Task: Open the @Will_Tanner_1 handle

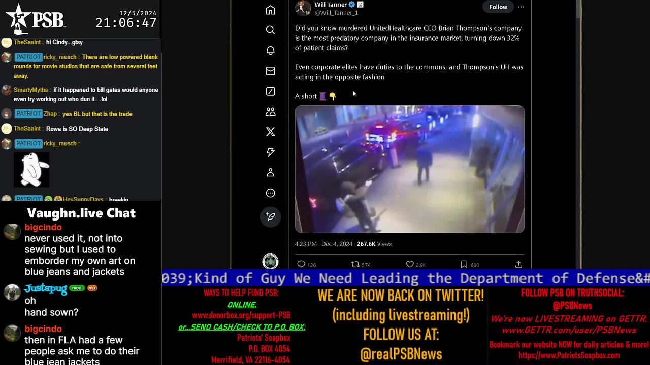Action: coord(336,13)
